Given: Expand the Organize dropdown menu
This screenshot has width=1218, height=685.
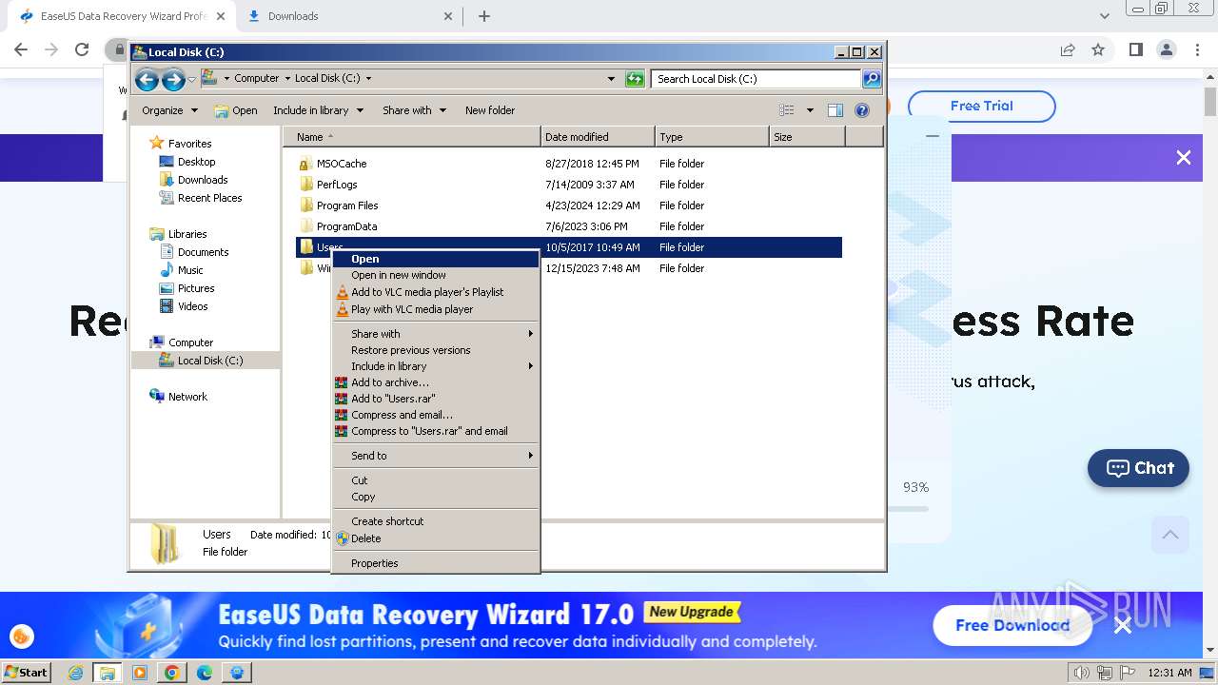Looking at the screenshot, I should coord(169,110).
